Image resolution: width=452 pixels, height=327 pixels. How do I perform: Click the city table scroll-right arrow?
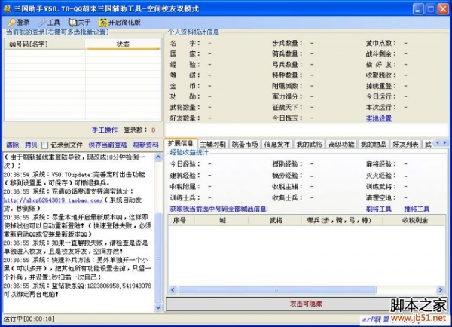pos(441,289)
